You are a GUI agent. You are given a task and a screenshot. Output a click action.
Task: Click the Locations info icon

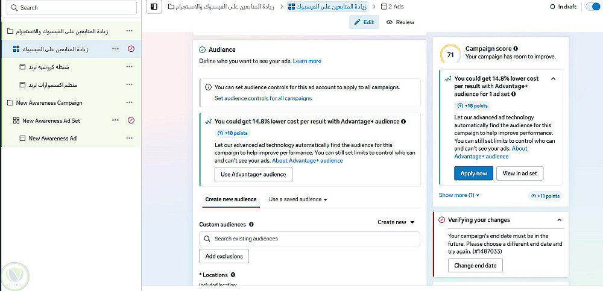click(x=233, y=275)
